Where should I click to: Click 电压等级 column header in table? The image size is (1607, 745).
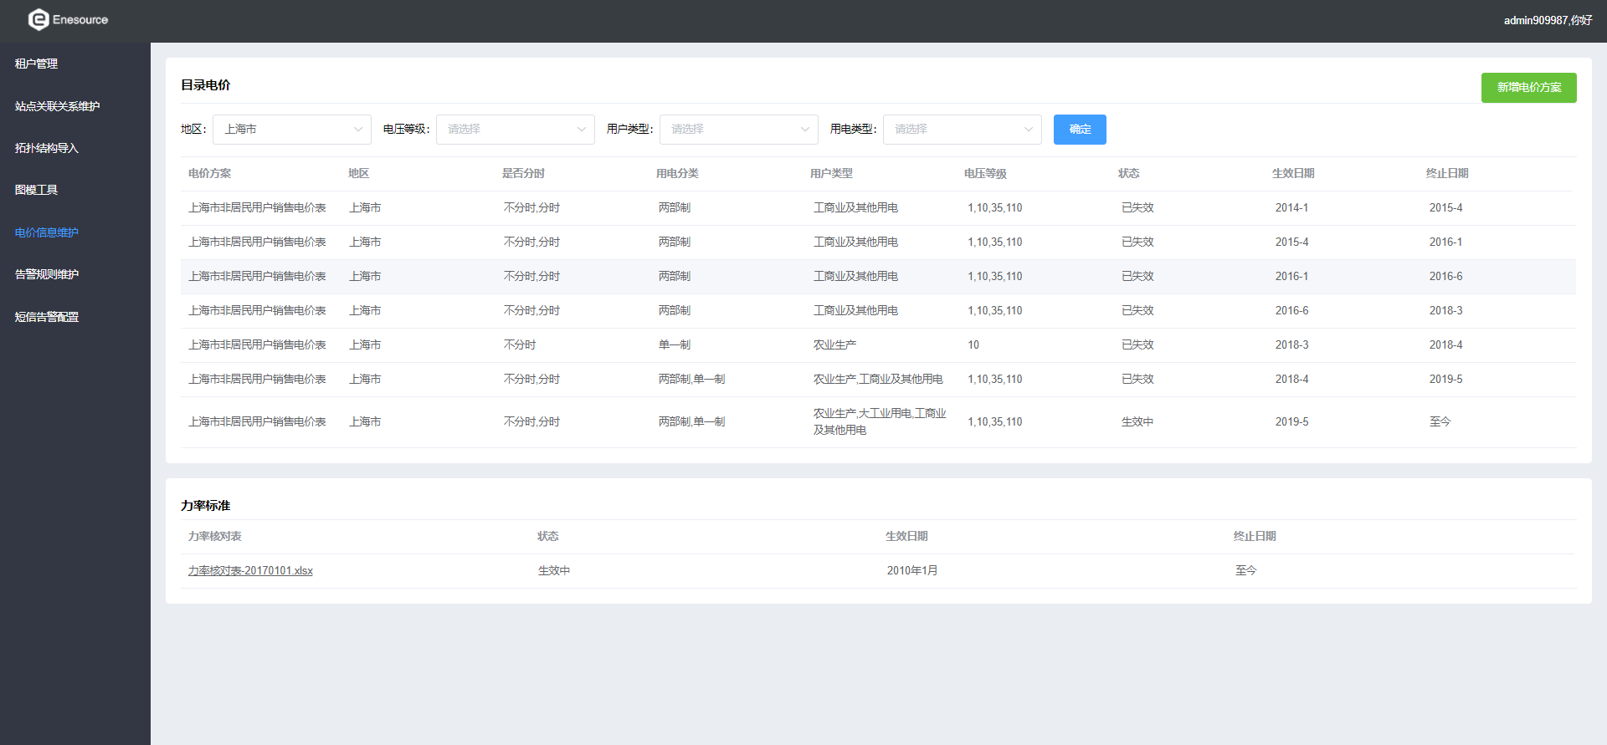[985, 173]
